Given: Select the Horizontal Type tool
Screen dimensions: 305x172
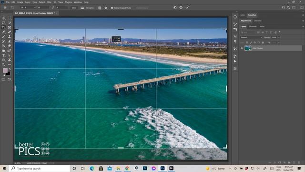Looking at the screenshot, I should pyautogui.click(x=3, y=55).
